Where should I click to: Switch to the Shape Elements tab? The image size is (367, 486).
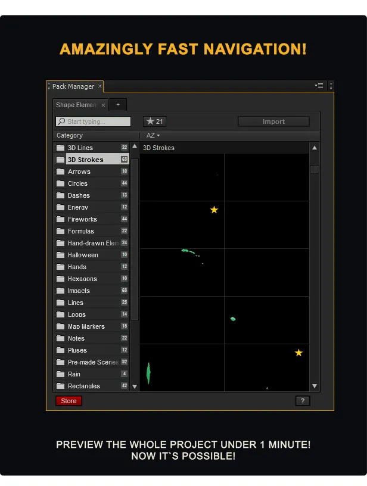[x=76, y=105]
